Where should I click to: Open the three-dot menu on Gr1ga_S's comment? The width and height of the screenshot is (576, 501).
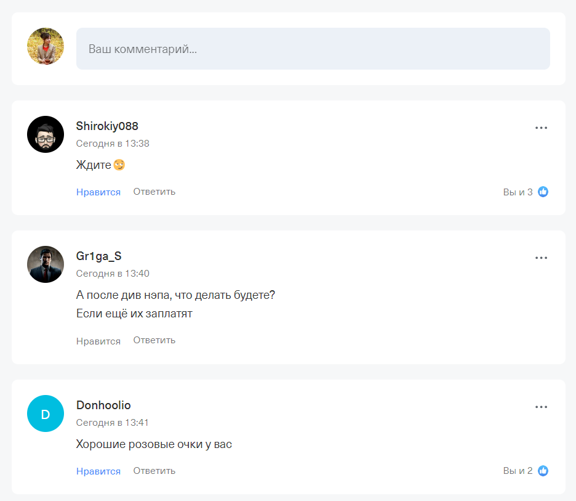[541, 258]
